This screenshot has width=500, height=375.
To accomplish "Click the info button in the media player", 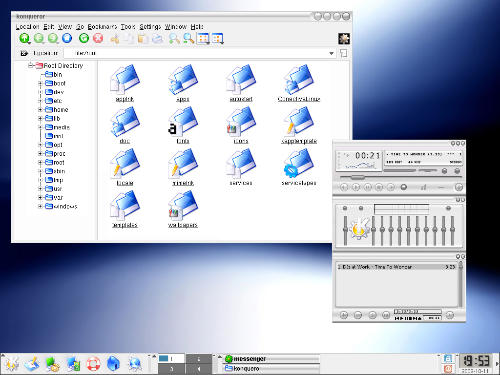I will coord(458,187).
